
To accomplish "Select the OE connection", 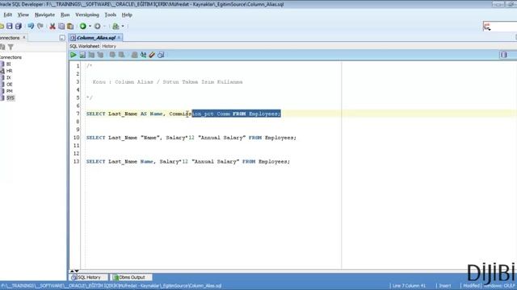I will pyautogui.click(x=9, y=85).
